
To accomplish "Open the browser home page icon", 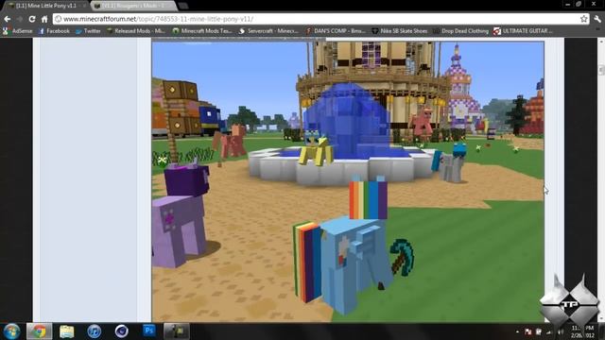I will tap(44, 19).
